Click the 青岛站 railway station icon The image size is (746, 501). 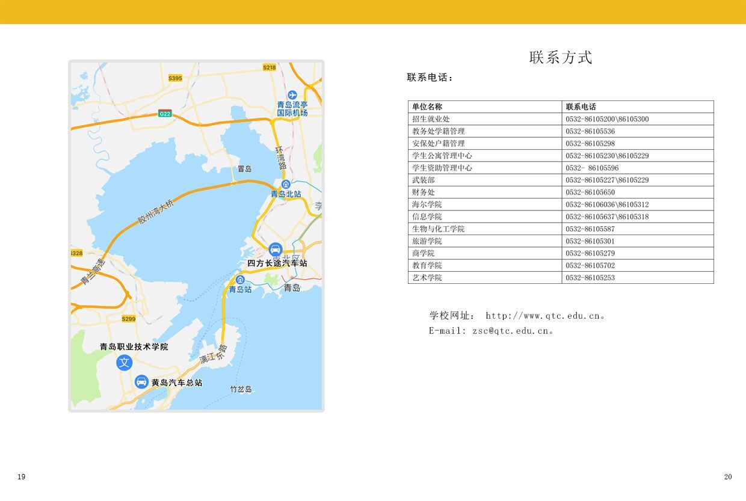point(240,280)
